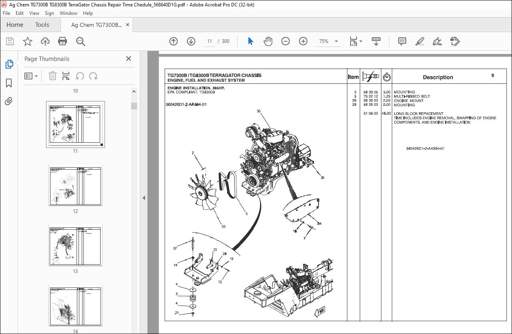This screenshot has height=334, width=512.
Task: Select the Highlight text pen tool
Action: point(419,41)
